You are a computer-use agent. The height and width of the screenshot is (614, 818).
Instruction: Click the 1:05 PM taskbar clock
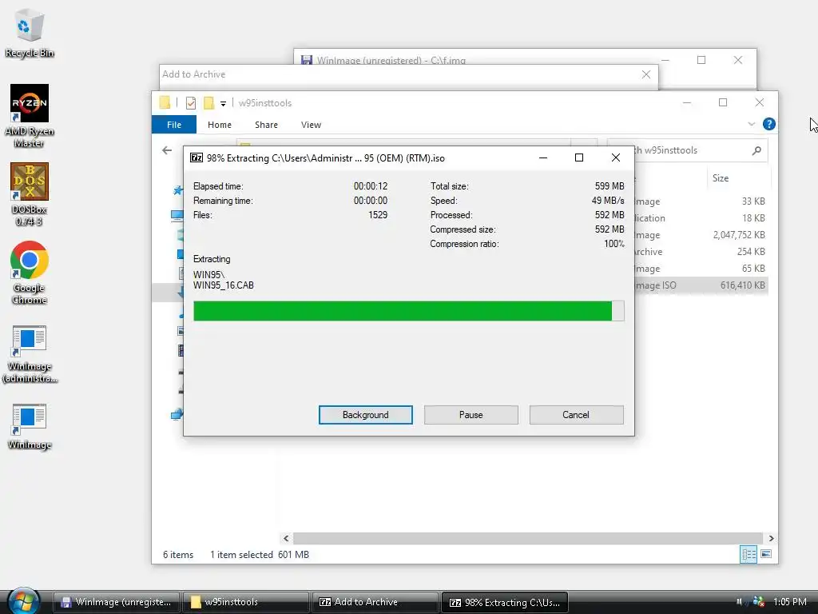[790, 601]
